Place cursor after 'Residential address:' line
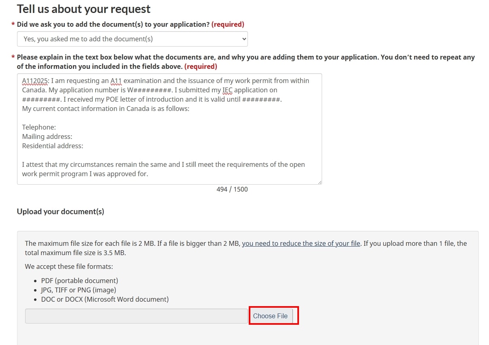This screenshot has height=345, width=489. point(84,146)
